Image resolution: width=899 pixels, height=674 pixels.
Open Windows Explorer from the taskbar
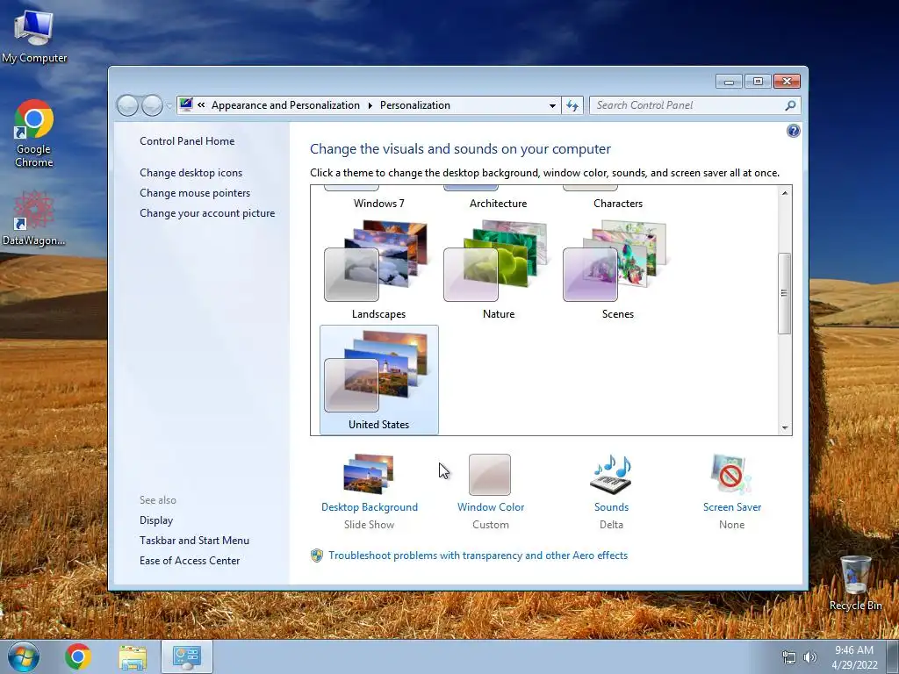point(133,657)
